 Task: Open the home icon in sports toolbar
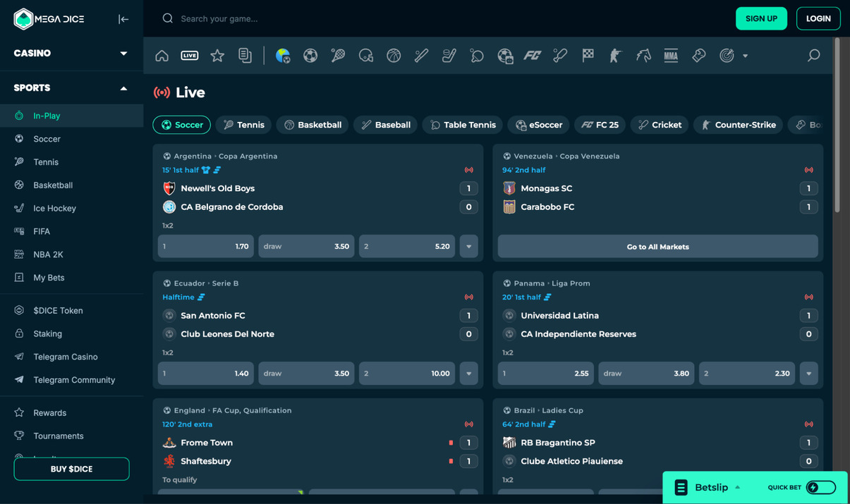(162, 56)
